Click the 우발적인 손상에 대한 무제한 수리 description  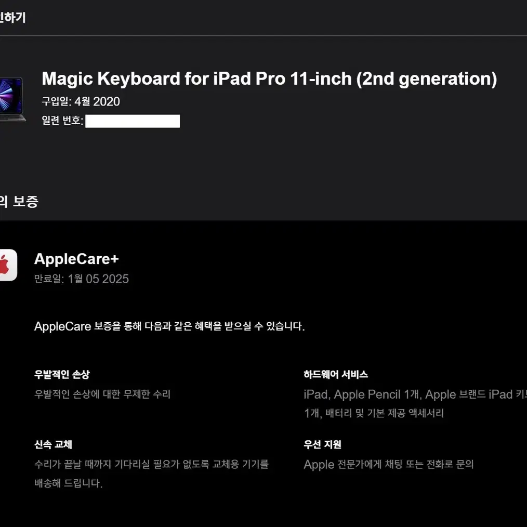click(102, 394)
